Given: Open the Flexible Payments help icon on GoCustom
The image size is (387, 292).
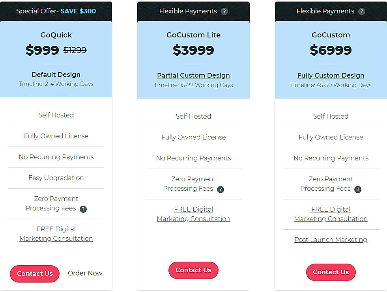Looking at the screenshot, I should pos(362,11).
